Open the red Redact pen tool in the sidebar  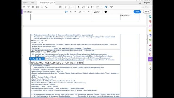(x=150, y=45)
